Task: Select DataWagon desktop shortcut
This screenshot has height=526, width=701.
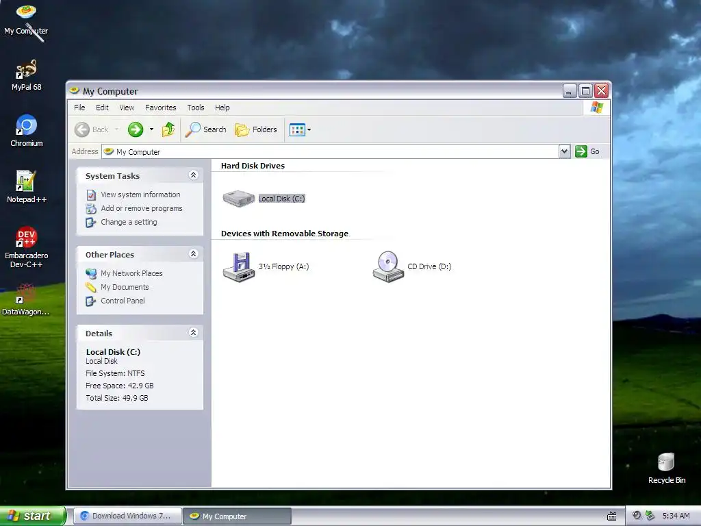Action: (25, 300)
